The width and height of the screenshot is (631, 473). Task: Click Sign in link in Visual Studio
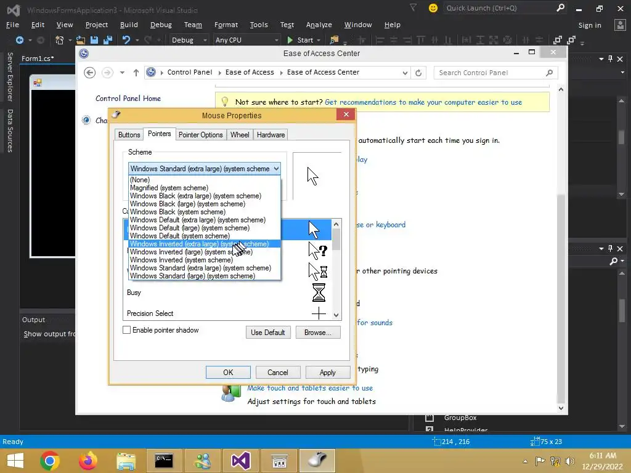click(x=590, y=25)
